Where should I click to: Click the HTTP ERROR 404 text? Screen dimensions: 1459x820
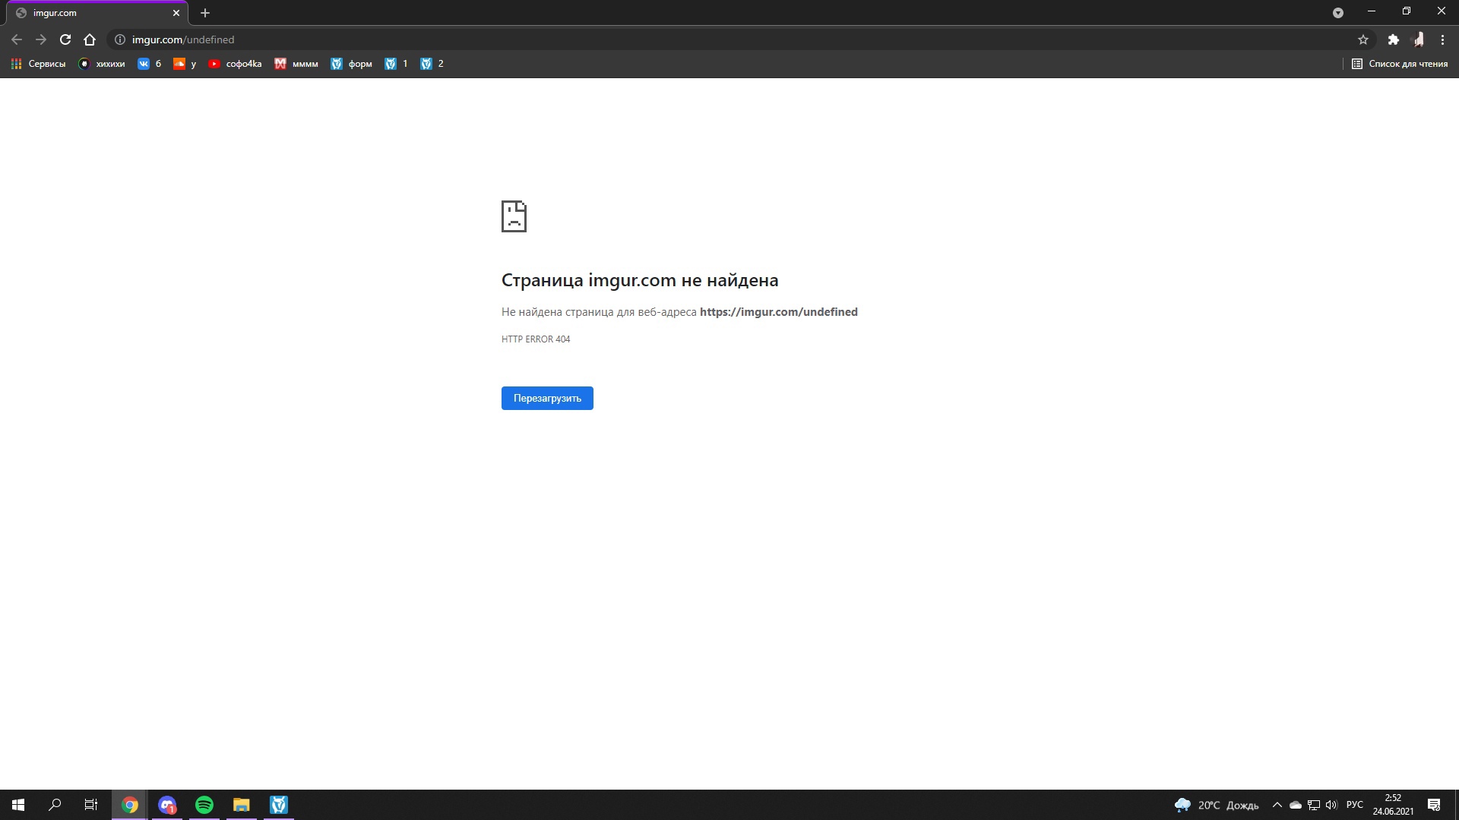(x=536, y=339)
